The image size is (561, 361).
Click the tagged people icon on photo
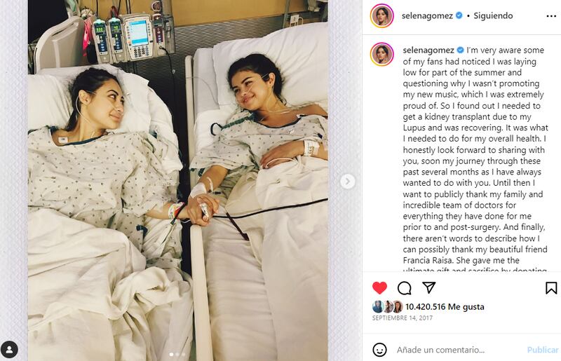pyautogui.click(x=9, y=350)
